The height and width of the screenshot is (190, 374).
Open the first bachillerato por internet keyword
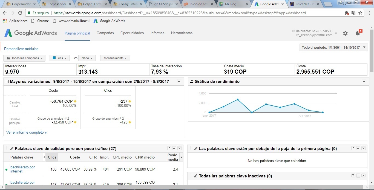(22, 169)
